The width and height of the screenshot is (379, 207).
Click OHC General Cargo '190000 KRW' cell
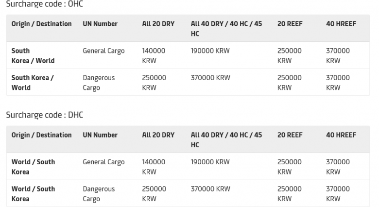coord(210,51)
